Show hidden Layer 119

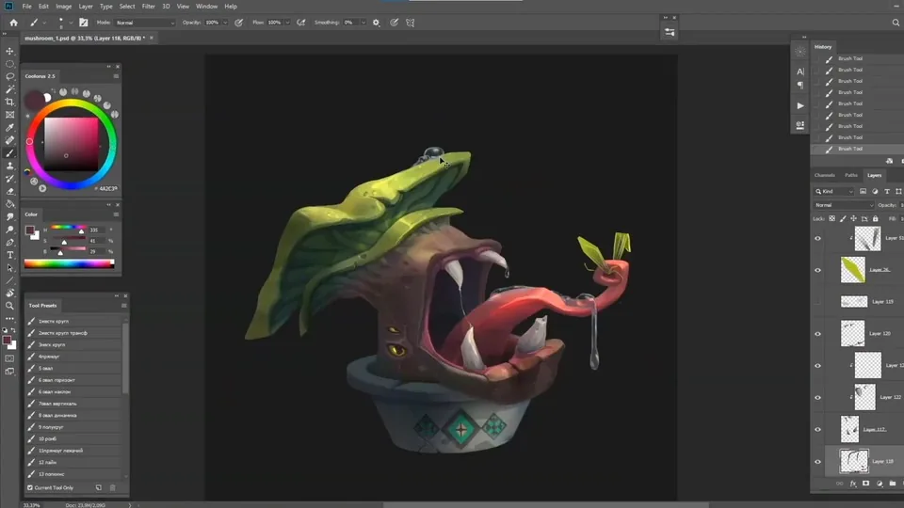point(817,302)
